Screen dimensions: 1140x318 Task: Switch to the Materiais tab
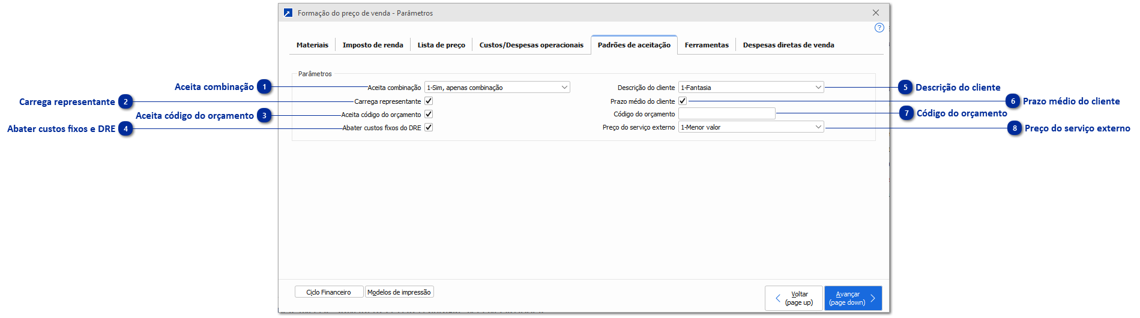pos(312,45)
